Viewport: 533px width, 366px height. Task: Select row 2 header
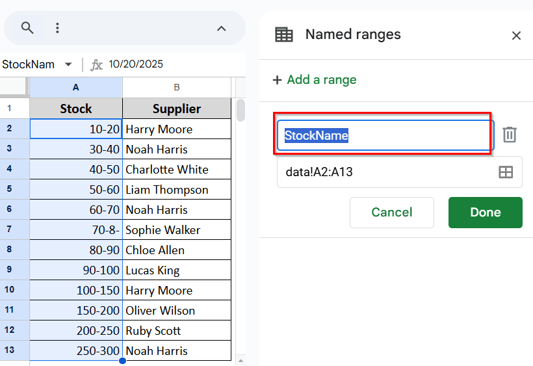pyautogui.click(x=14, y=129)
